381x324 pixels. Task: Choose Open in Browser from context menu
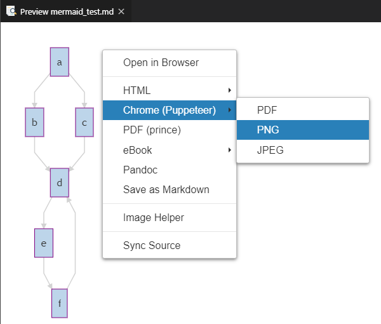pos(161,62)
